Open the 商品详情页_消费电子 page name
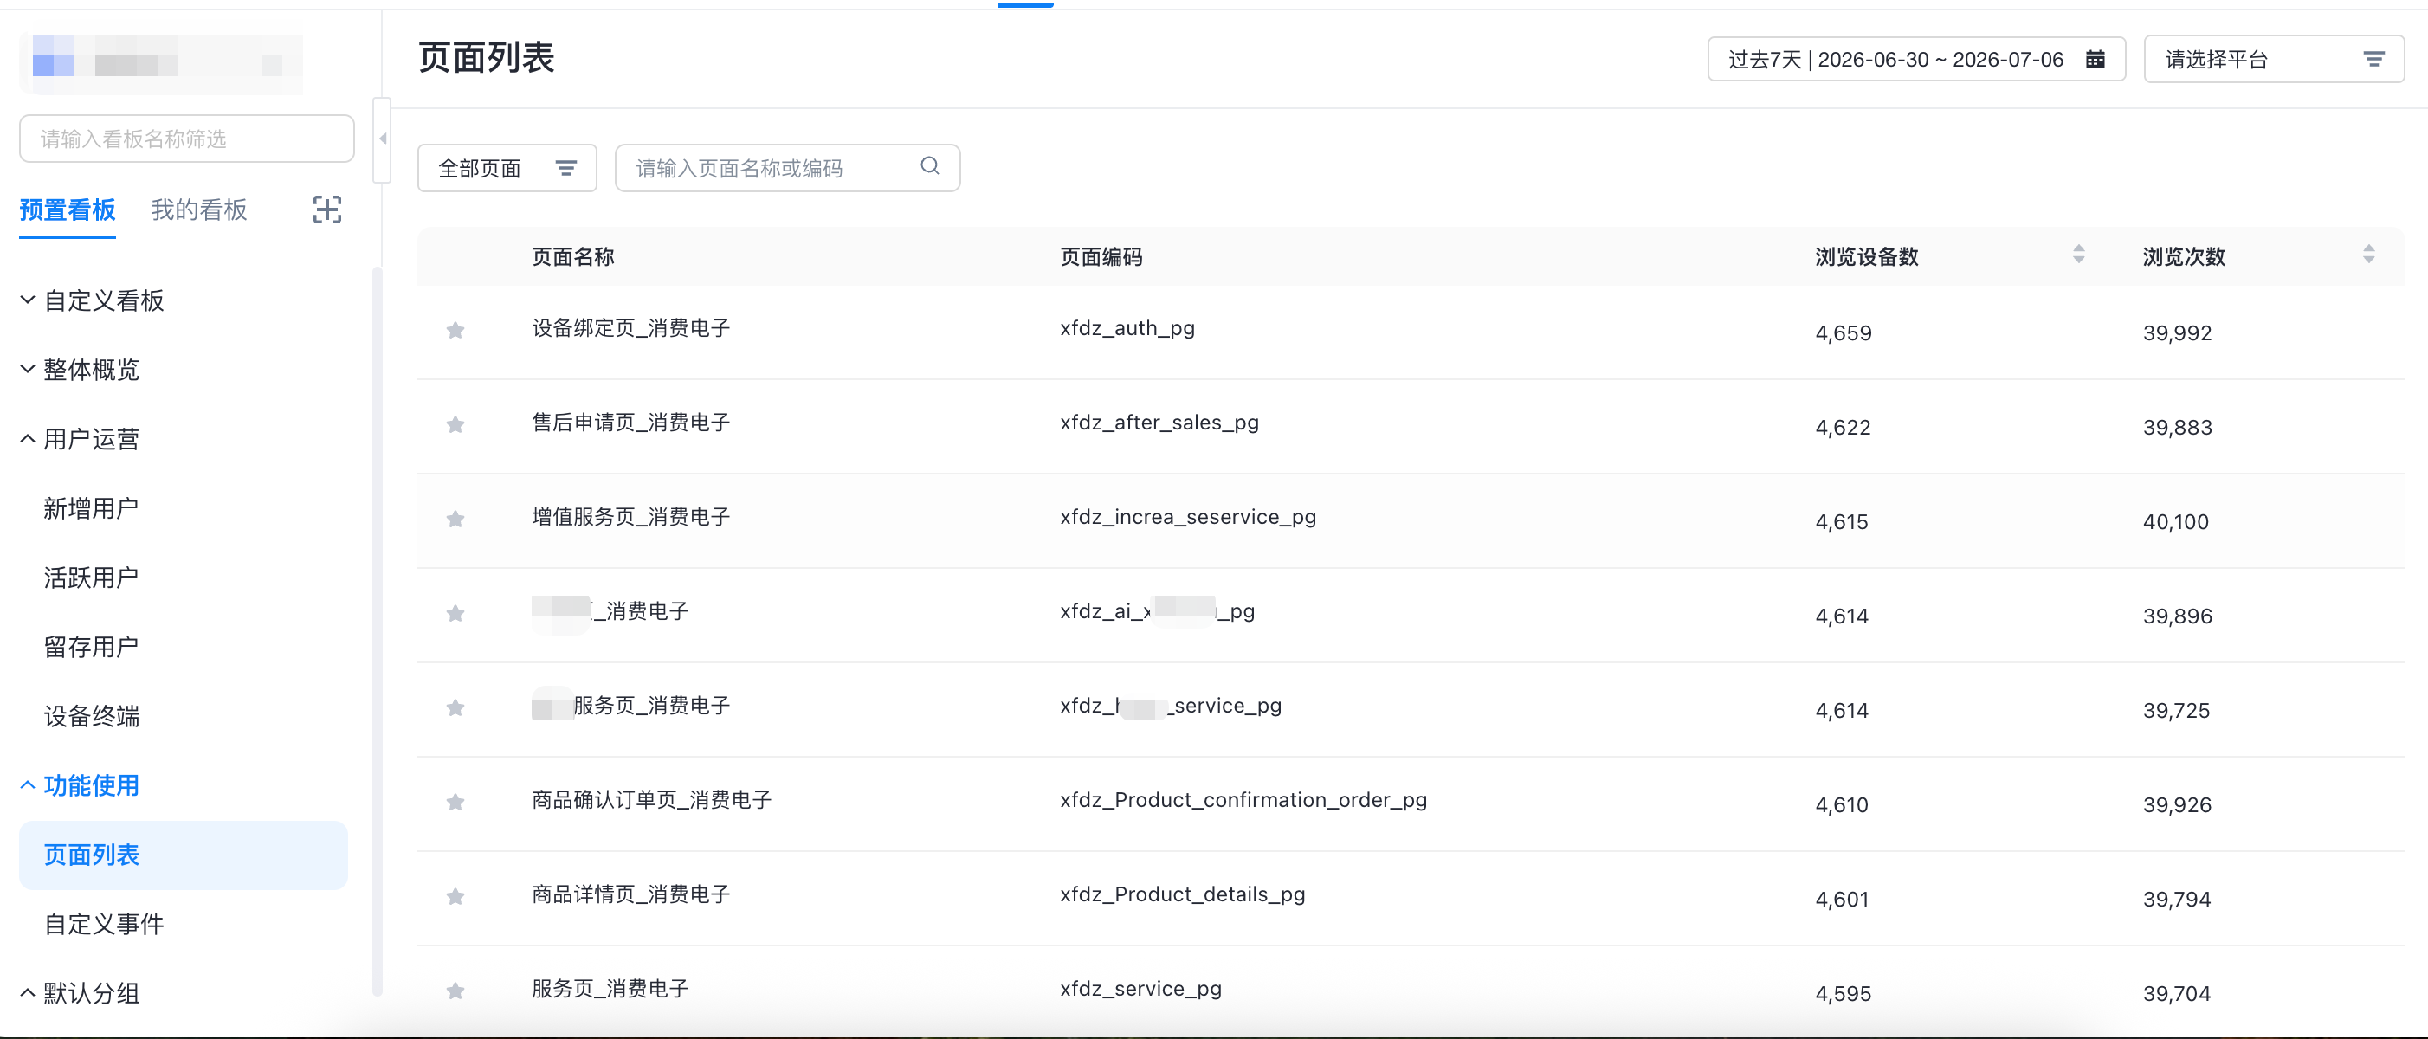 point(630,894)
